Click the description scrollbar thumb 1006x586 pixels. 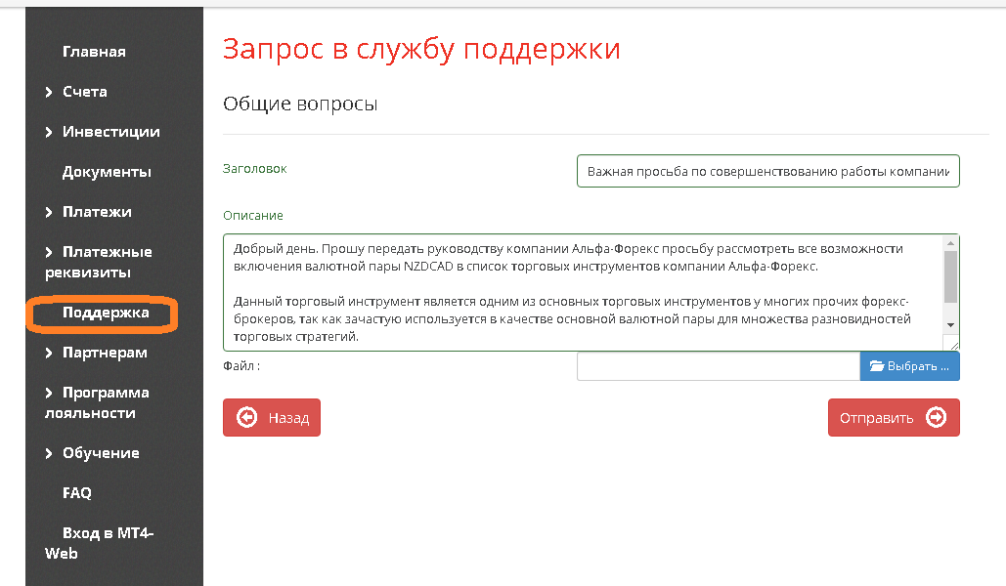(951, 276)
